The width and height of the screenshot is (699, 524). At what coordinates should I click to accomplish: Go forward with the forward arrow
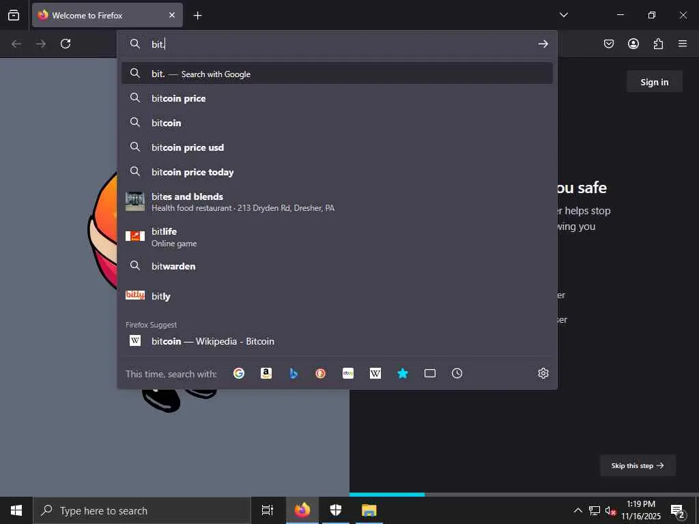point(41,44)
